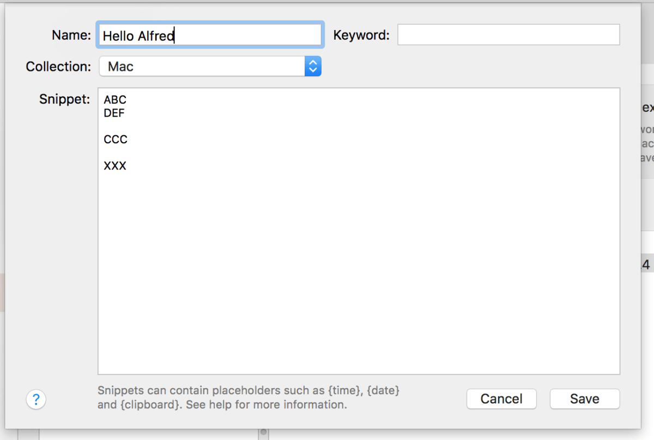Click the Collection: label
The image size is (654, 440).
(x=58, y=67)
